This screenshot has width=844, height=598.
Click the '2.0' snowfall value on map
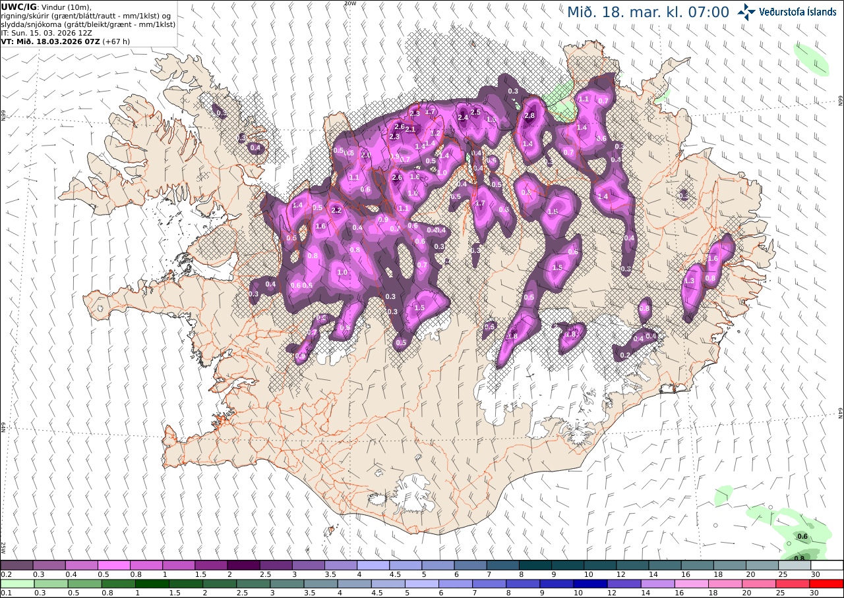[365, 155]
